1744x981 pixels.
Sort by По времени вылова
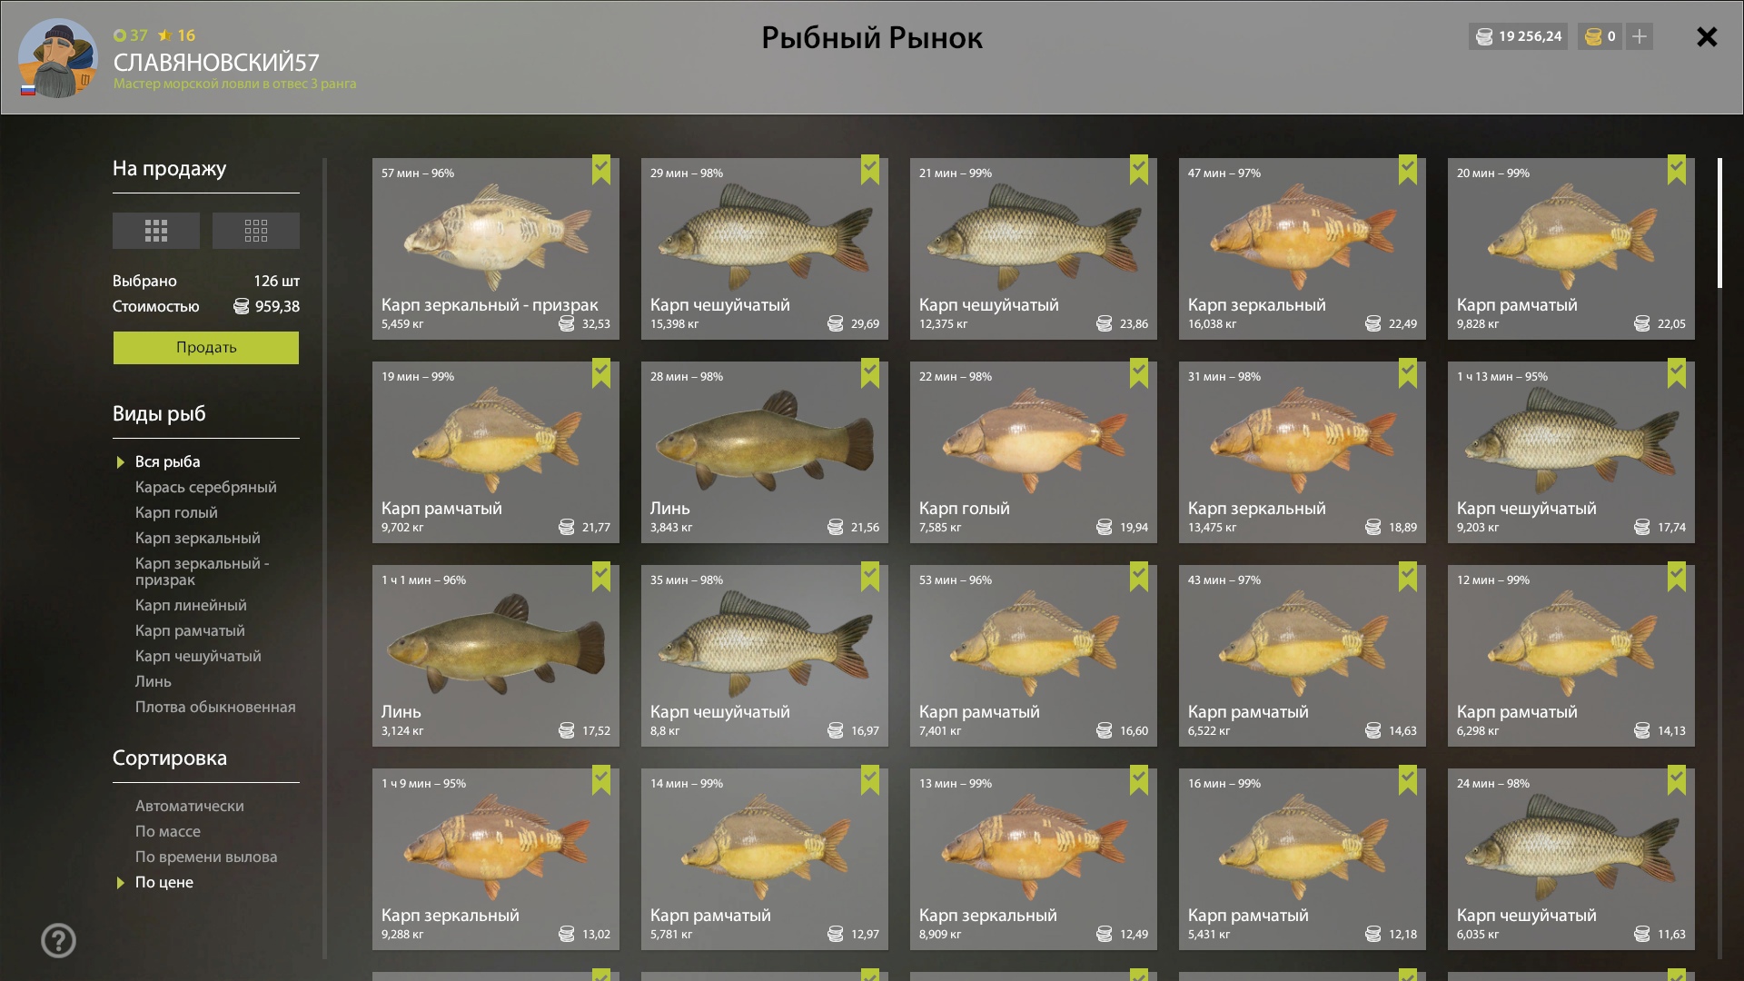(206, 857)
